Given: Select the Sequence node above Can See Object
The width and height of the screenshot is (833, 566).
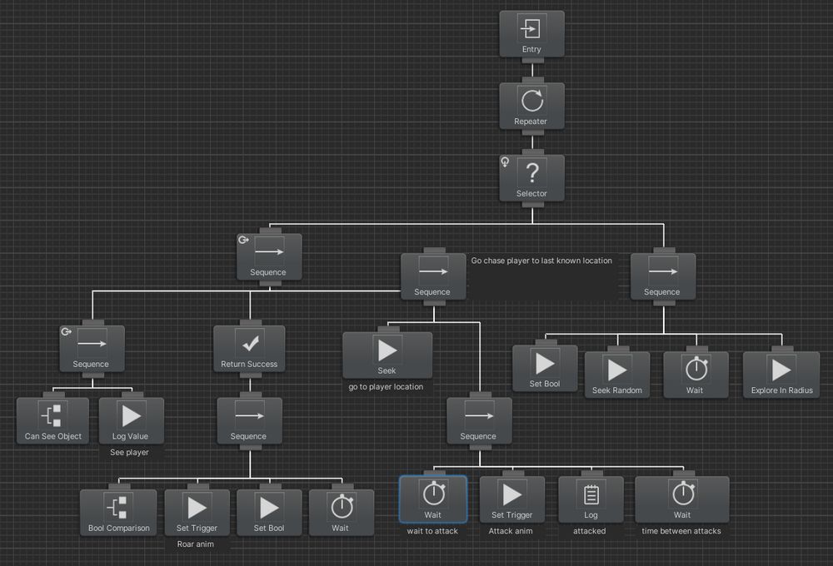Looking at the screenshot, I should coord(92,349).
